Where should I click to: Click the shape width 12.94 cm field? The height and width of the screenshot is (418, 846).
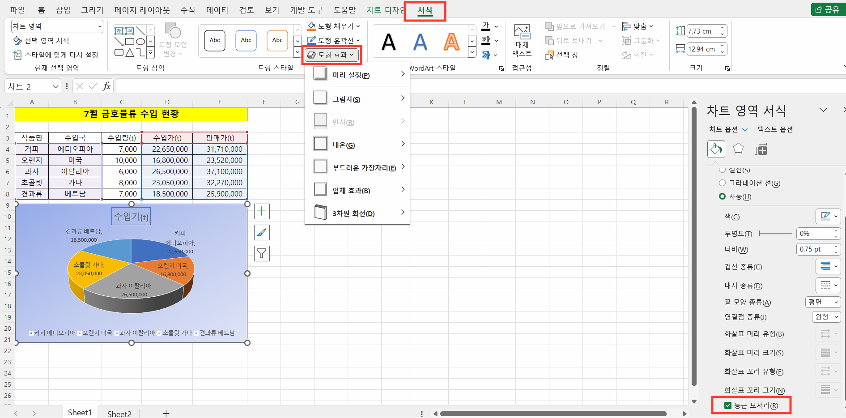[x=703, y=49]
